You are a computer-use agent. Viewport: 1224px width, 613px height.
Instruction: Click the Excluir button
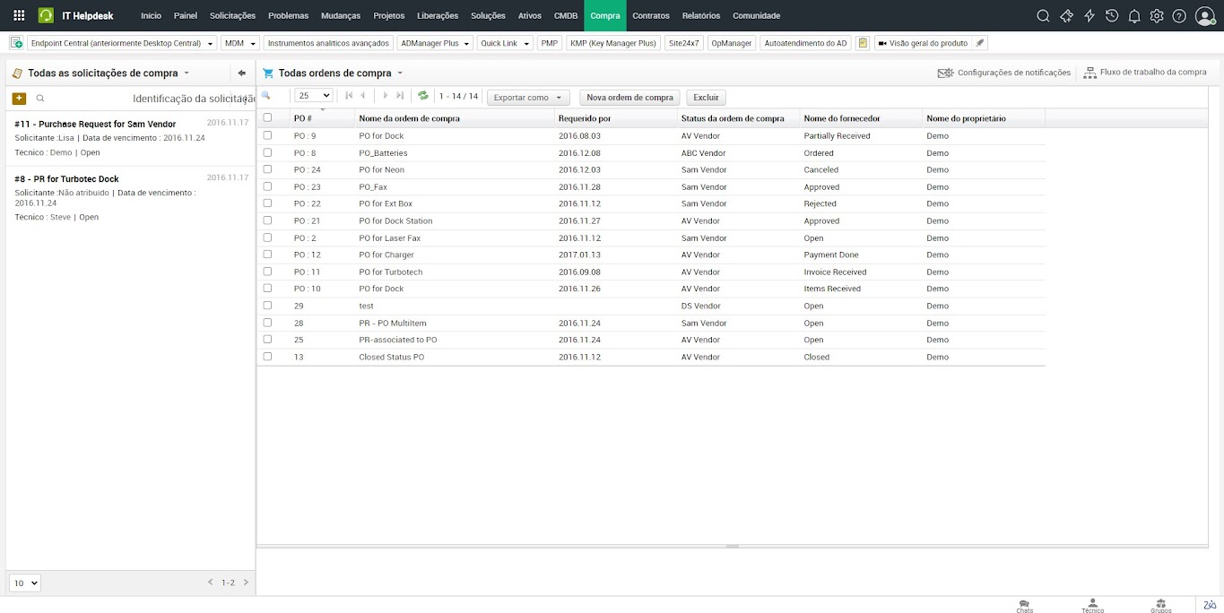click(x=706, y=98)
